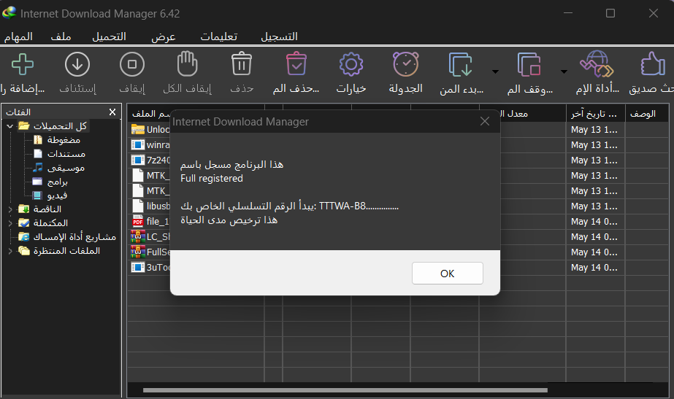The width and height of the screenshot is (674, 399).
Task: Click the الناقصة folder icon
Action: pos(24,209)
